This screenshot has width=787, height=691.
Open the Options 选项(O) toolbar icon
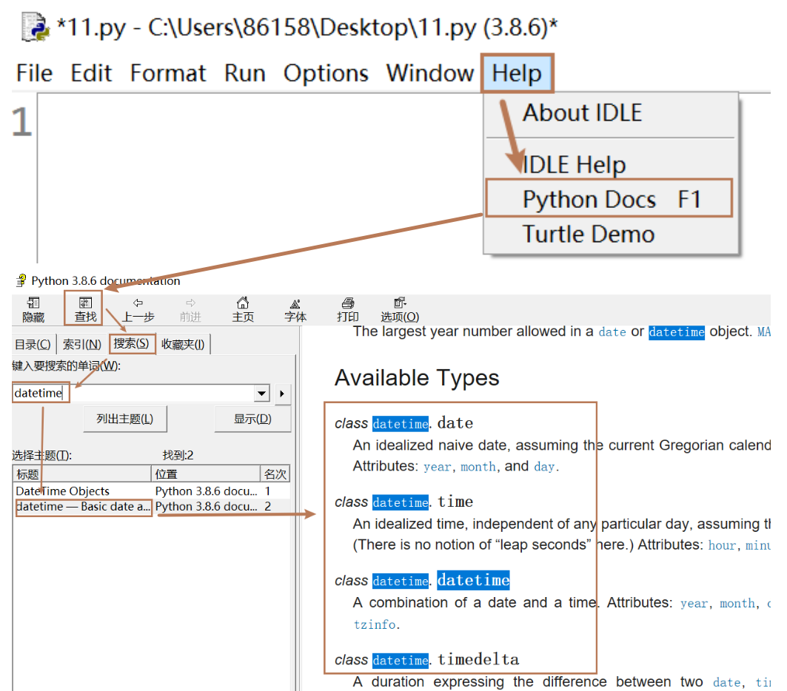click(400, 309)
